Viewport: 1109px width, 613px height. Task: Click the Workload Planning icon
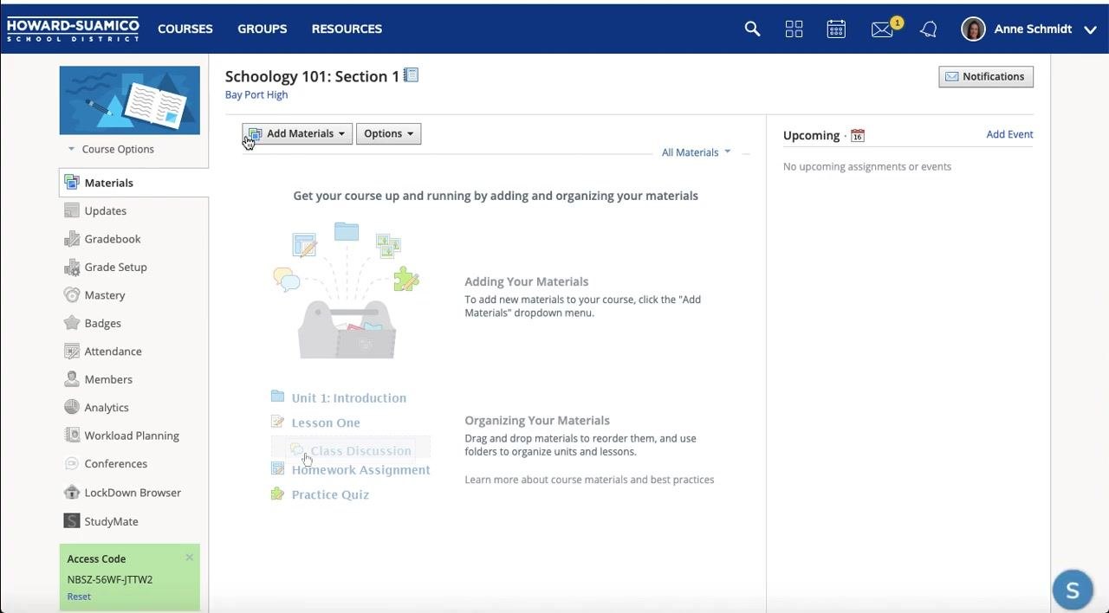point(72,436)
